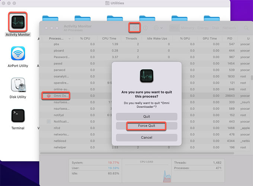Select the netbiosd process
Image resolution: width=253 pixels, height=186 pixels.
(145, 141)
